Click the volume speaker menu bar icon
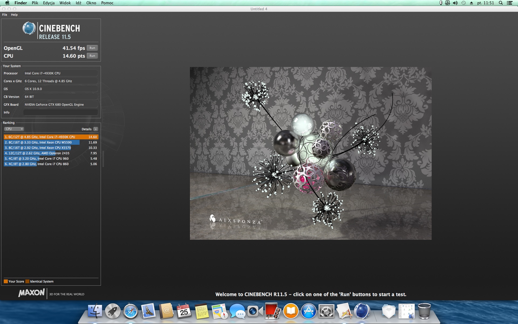 click(x=455, y=3)
